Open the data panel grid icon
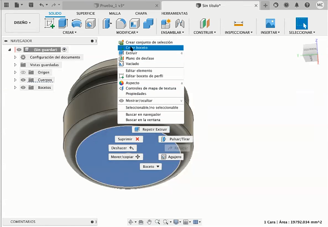 click(7, 5)
